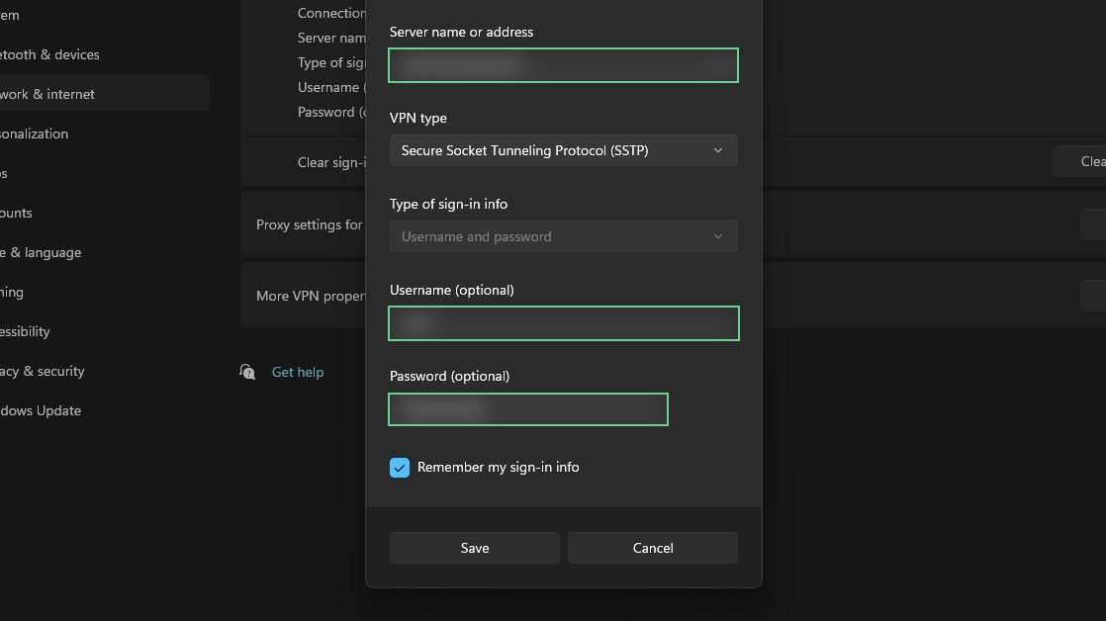Open System in sidebar
Viewport: 1106px width, 621px height.
tap(10, 15)
